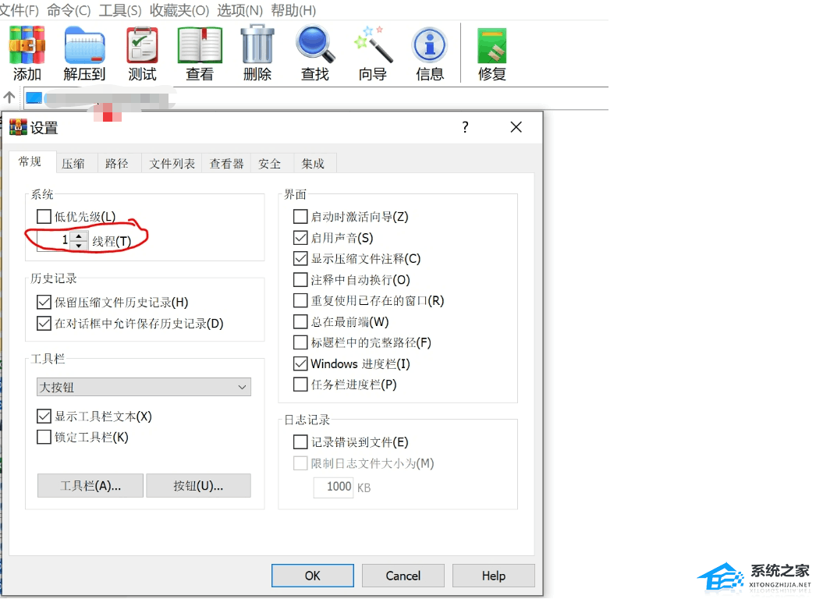Switch to the 查看器 tab
Image resolution: width=823 pixels, height=599 pixels.
(x=227, y=164)
